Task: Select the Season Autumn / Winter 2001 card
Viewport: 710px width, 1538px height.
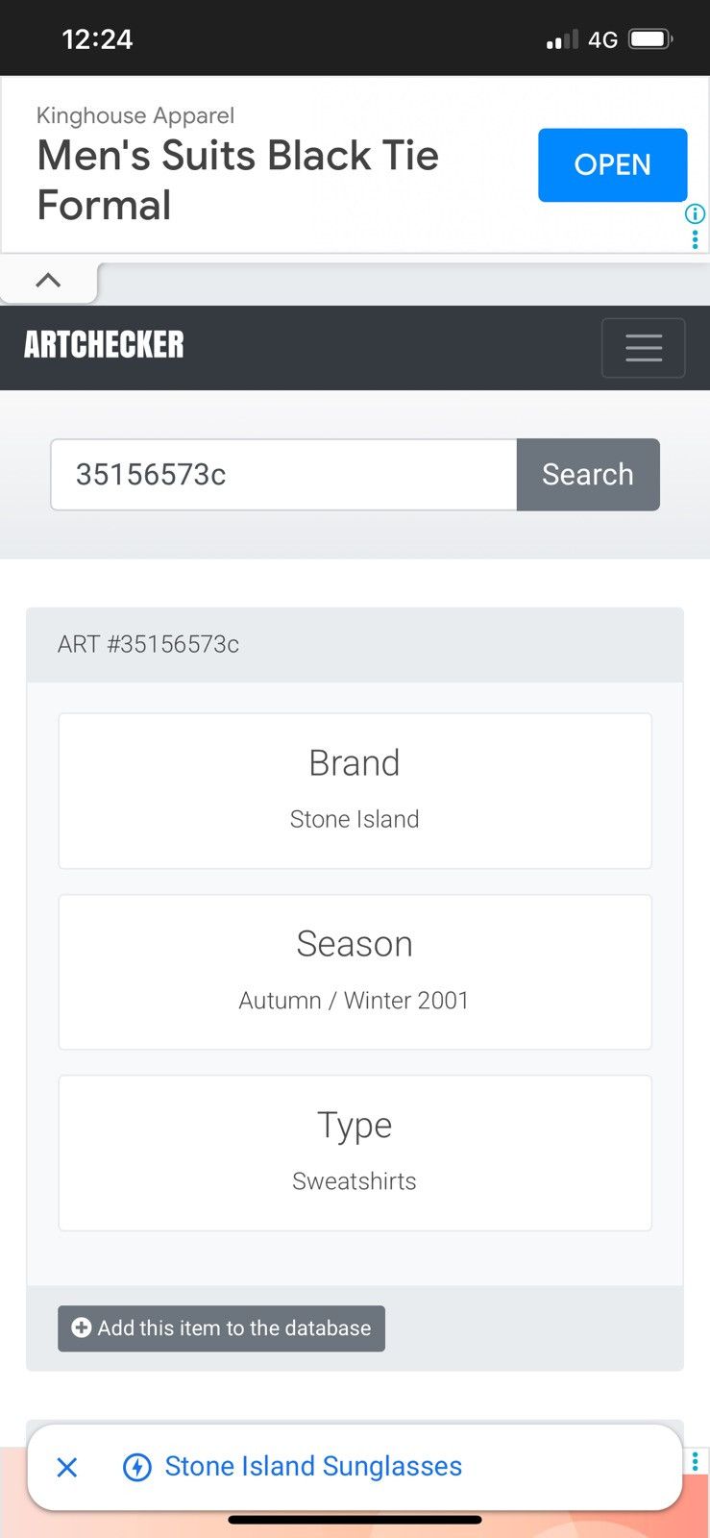Action: [355, 972]
